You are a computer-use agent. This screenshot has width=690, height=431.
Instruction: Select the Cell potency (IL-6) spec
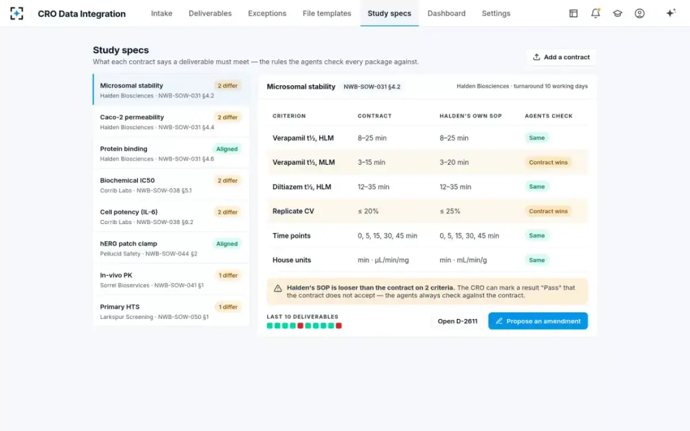pyautogui.click(x=171, y=216)
